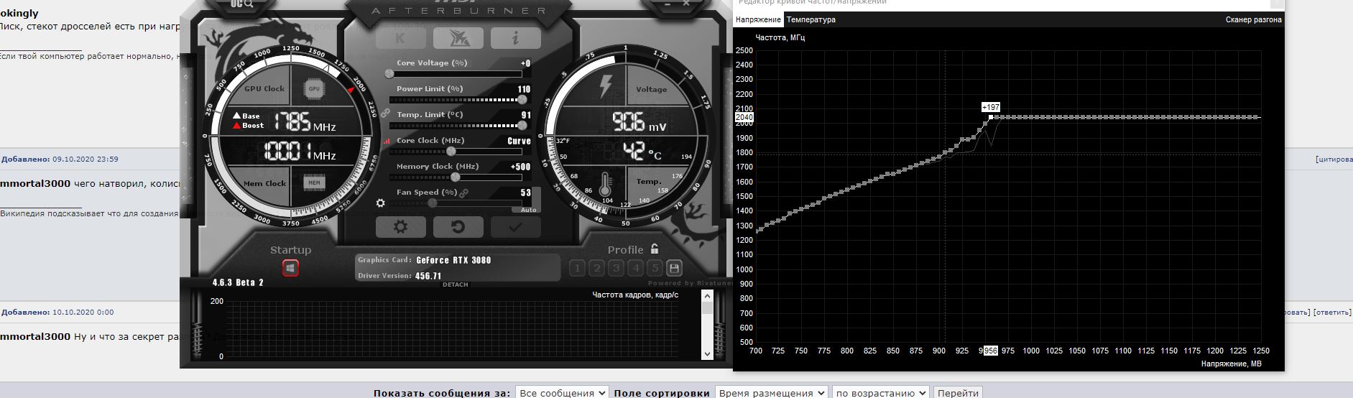Screen dimensions: 1353x398
Task: Click the thermometer icon on the gauge
Action: tap(606, 185)
